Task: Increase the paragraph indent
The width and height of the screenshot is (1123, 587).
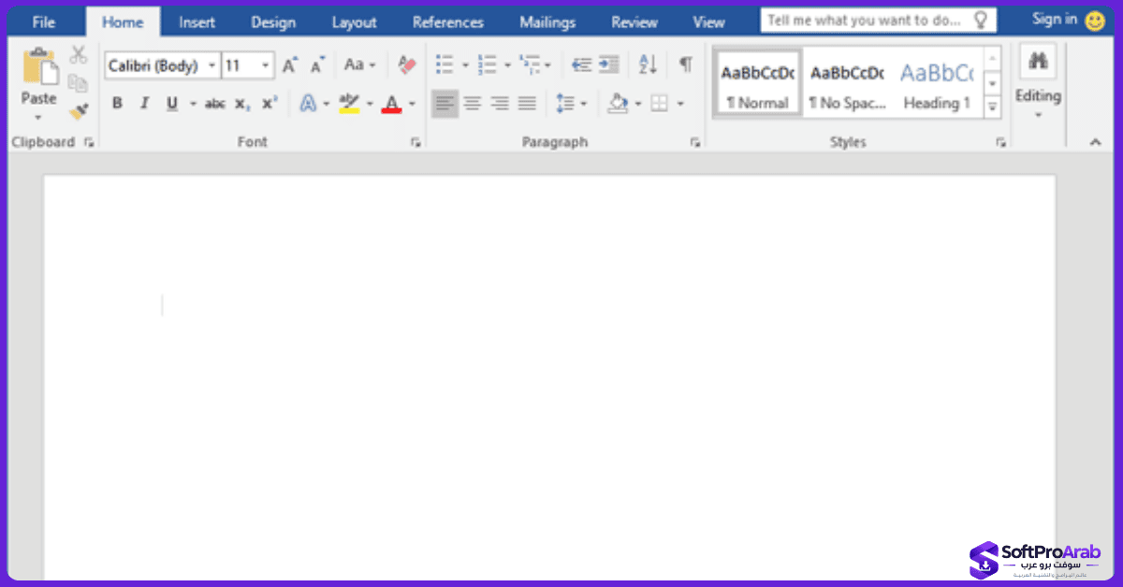Action: [608, 64]
